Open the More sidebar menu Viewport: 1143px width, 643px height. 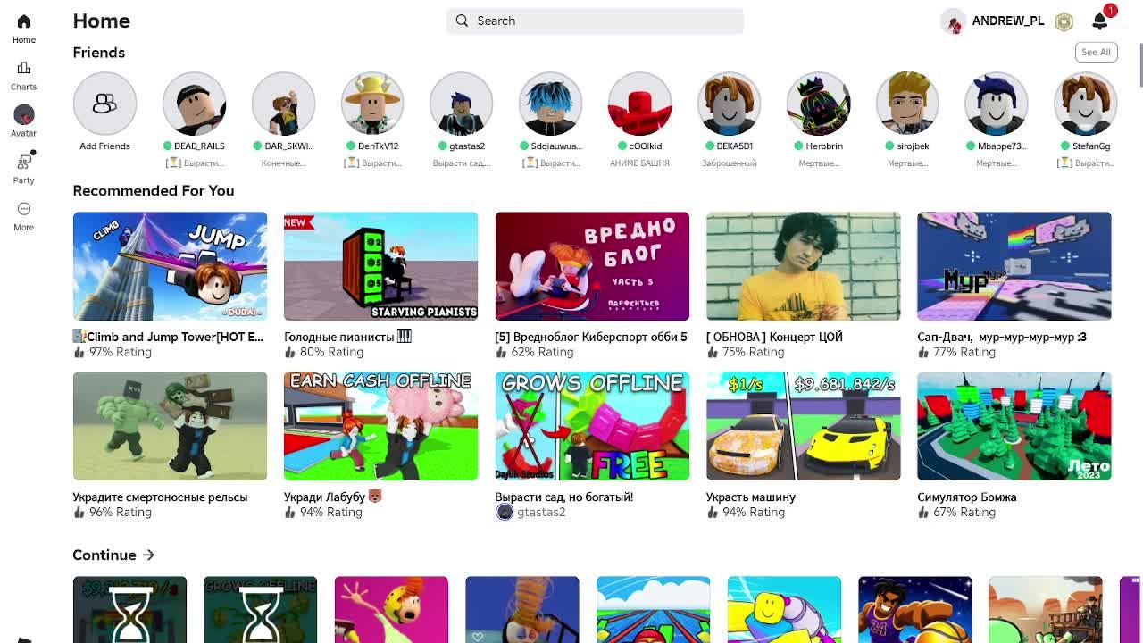tap(24, 208)
